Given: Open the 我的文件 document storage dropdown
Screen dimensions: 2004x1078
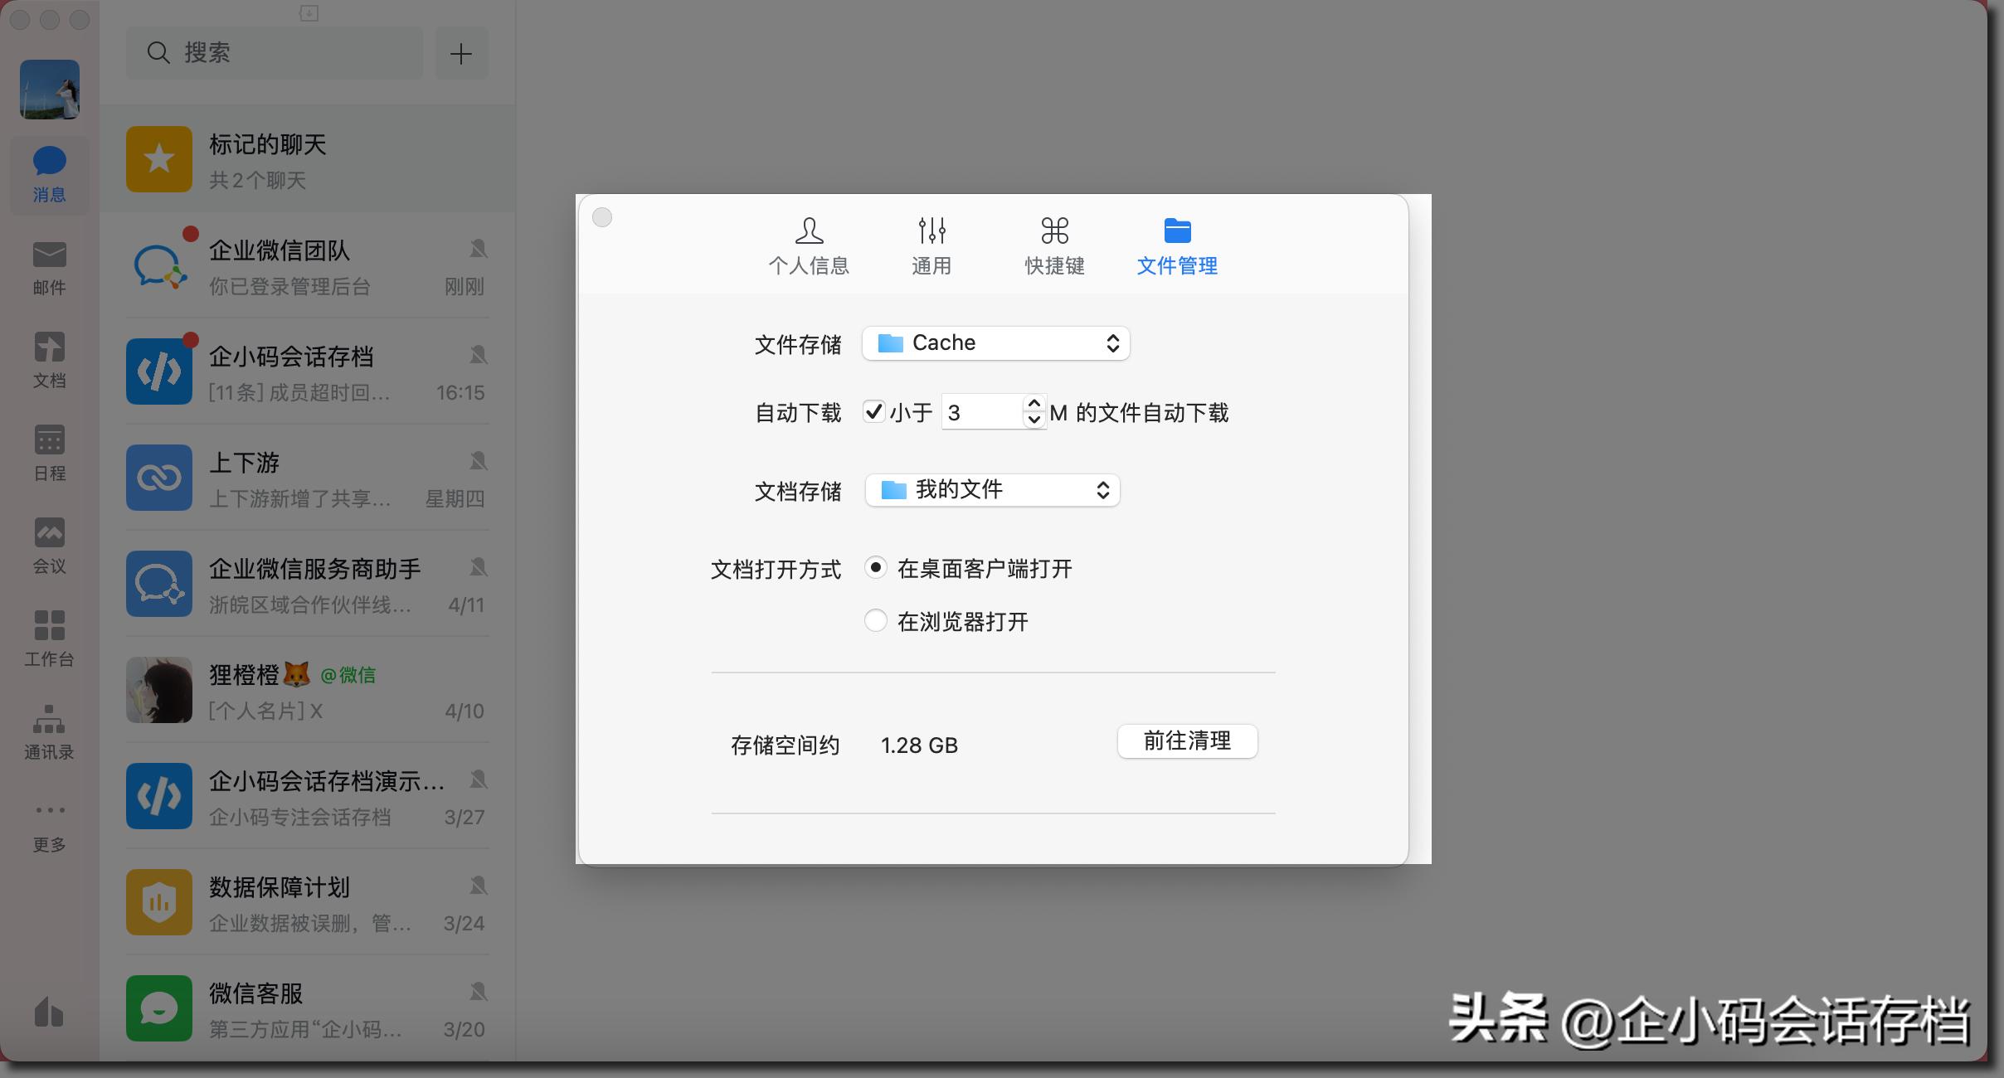Looking at the screenshot, I should coord(990,490).
